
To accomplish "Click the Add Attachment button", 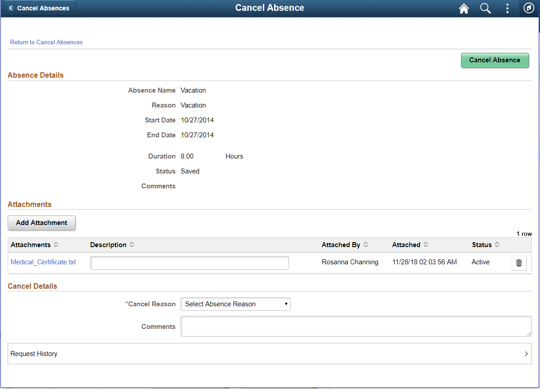I will [42, 223].
